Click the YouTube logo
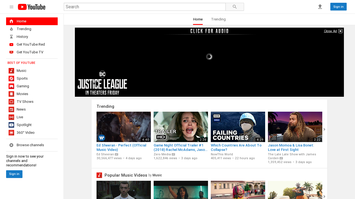The width and height of the screenshot is (355, 199). point(32,7)
